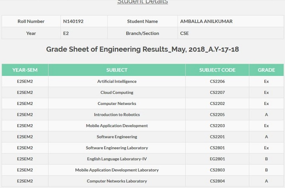The image size is (285, 188).
Task: Click subject code EG2801
Action: coord(217,159)
